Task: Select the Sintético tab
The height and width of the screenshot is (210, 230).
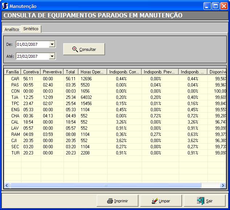Action: click(x=31, y=29)
